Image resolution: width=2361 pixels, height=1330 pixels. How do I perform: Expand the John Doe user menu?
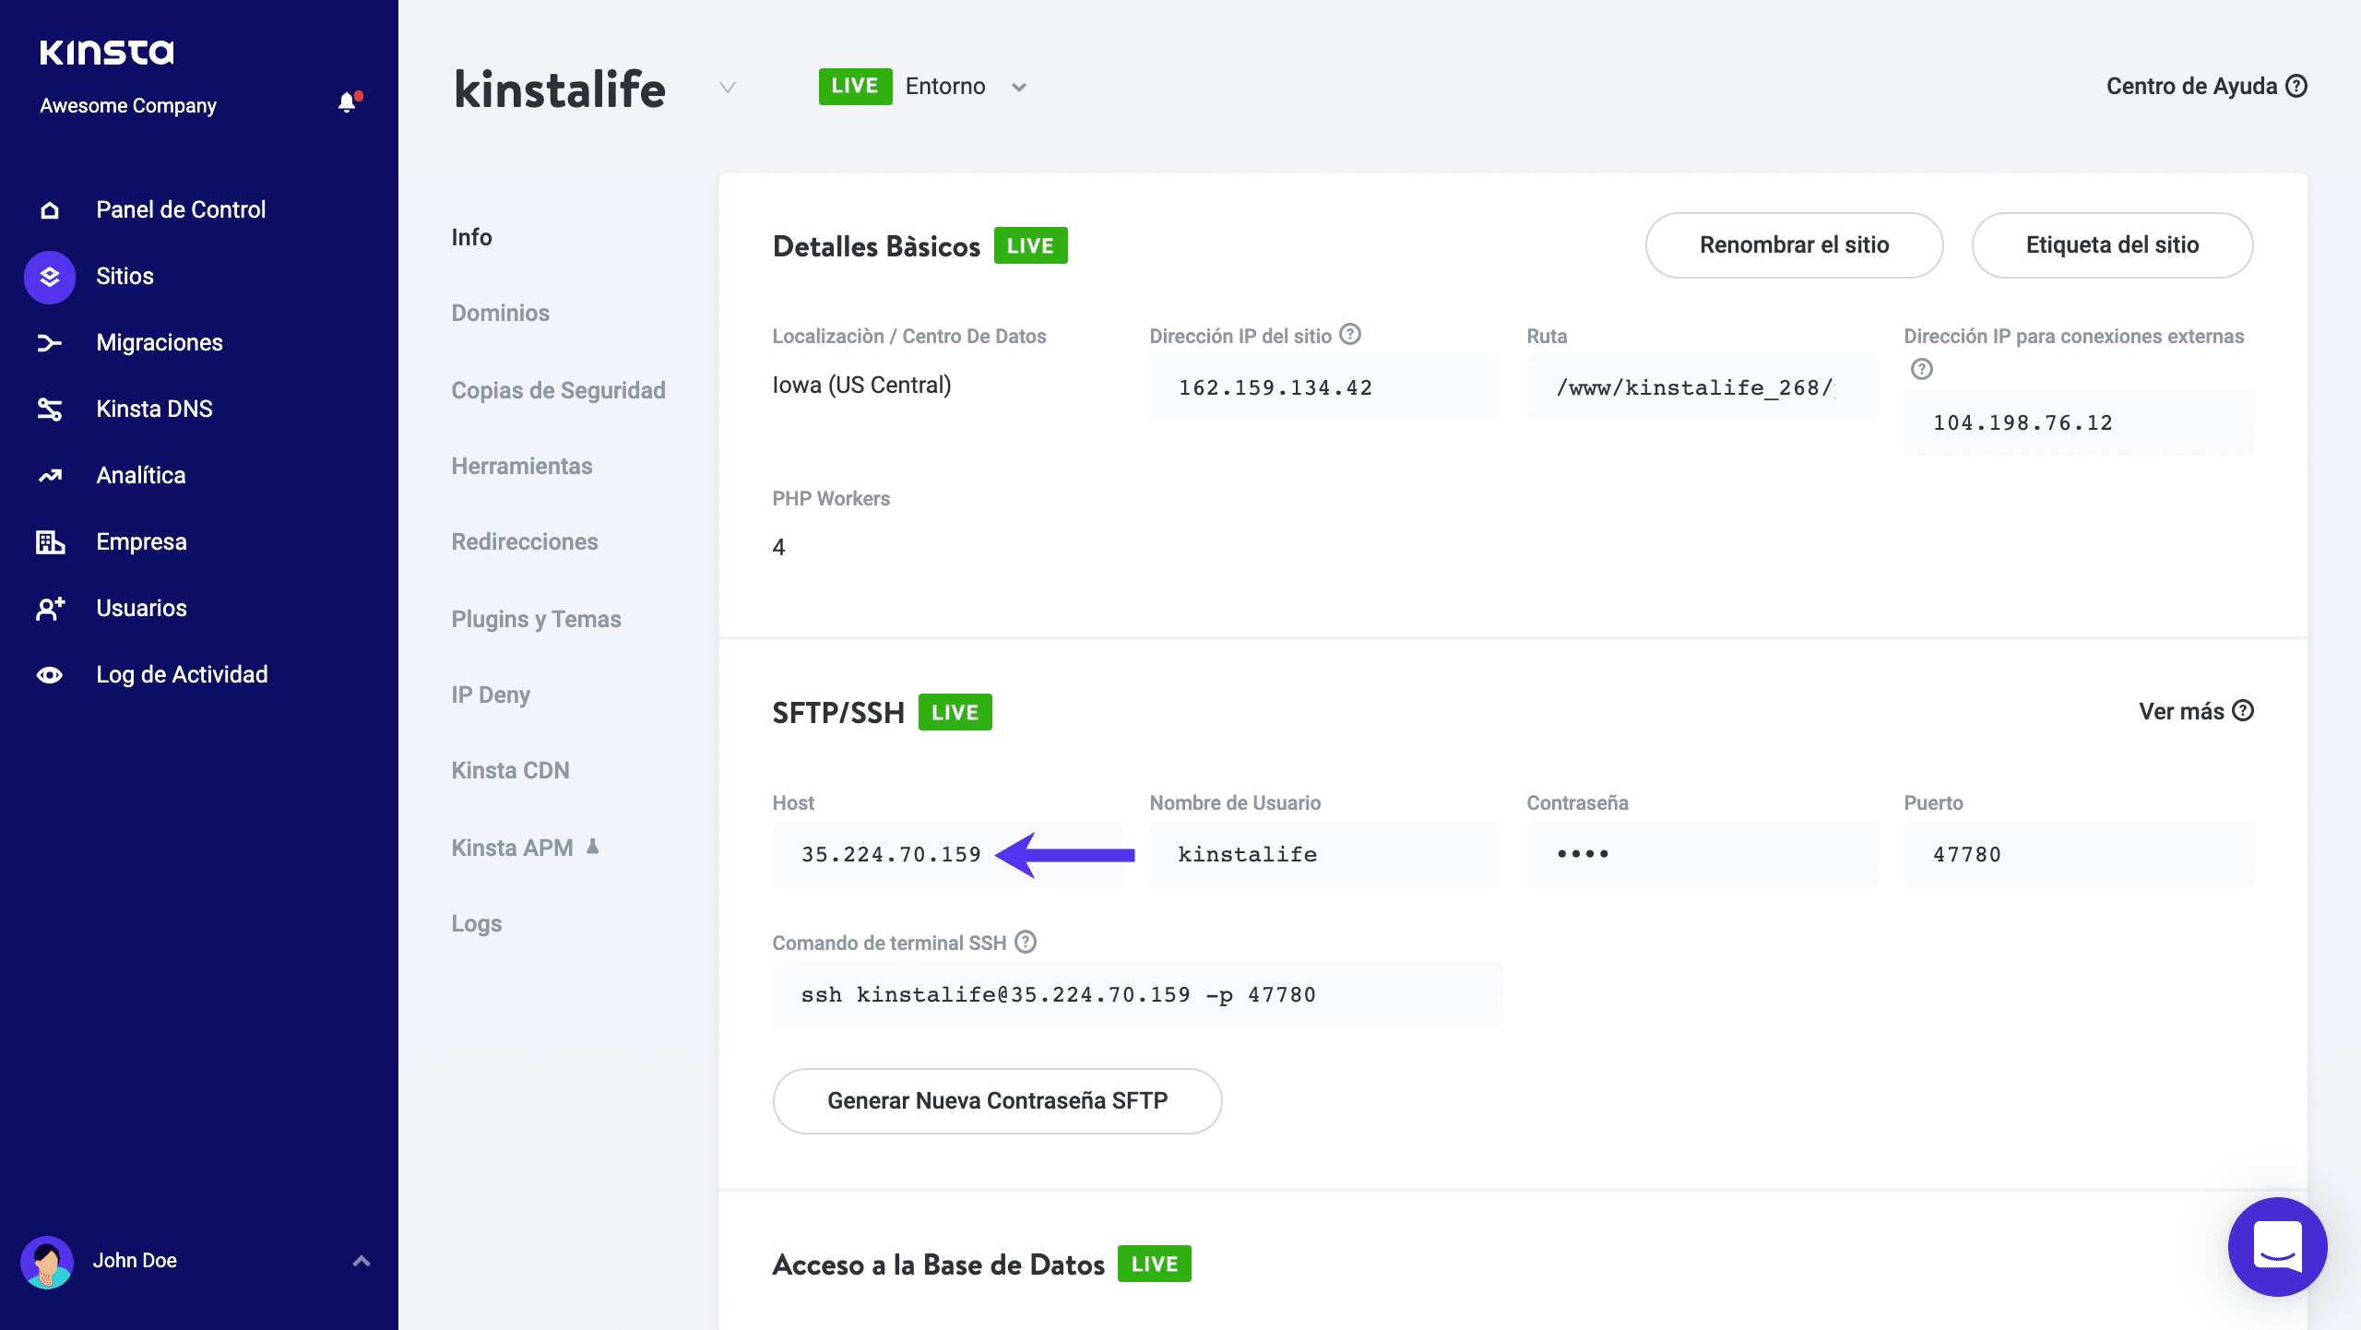coord(362,1261)
